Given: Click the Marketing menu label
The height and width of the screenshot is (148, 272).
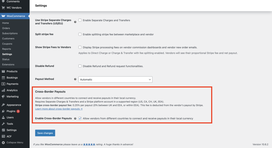Looking at the screenshot, I should click(x=12, y=96).
